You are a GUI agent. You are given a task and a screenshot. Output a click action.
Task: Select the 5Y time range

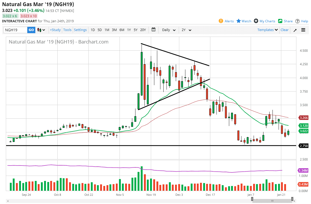[x=135, y=30]
